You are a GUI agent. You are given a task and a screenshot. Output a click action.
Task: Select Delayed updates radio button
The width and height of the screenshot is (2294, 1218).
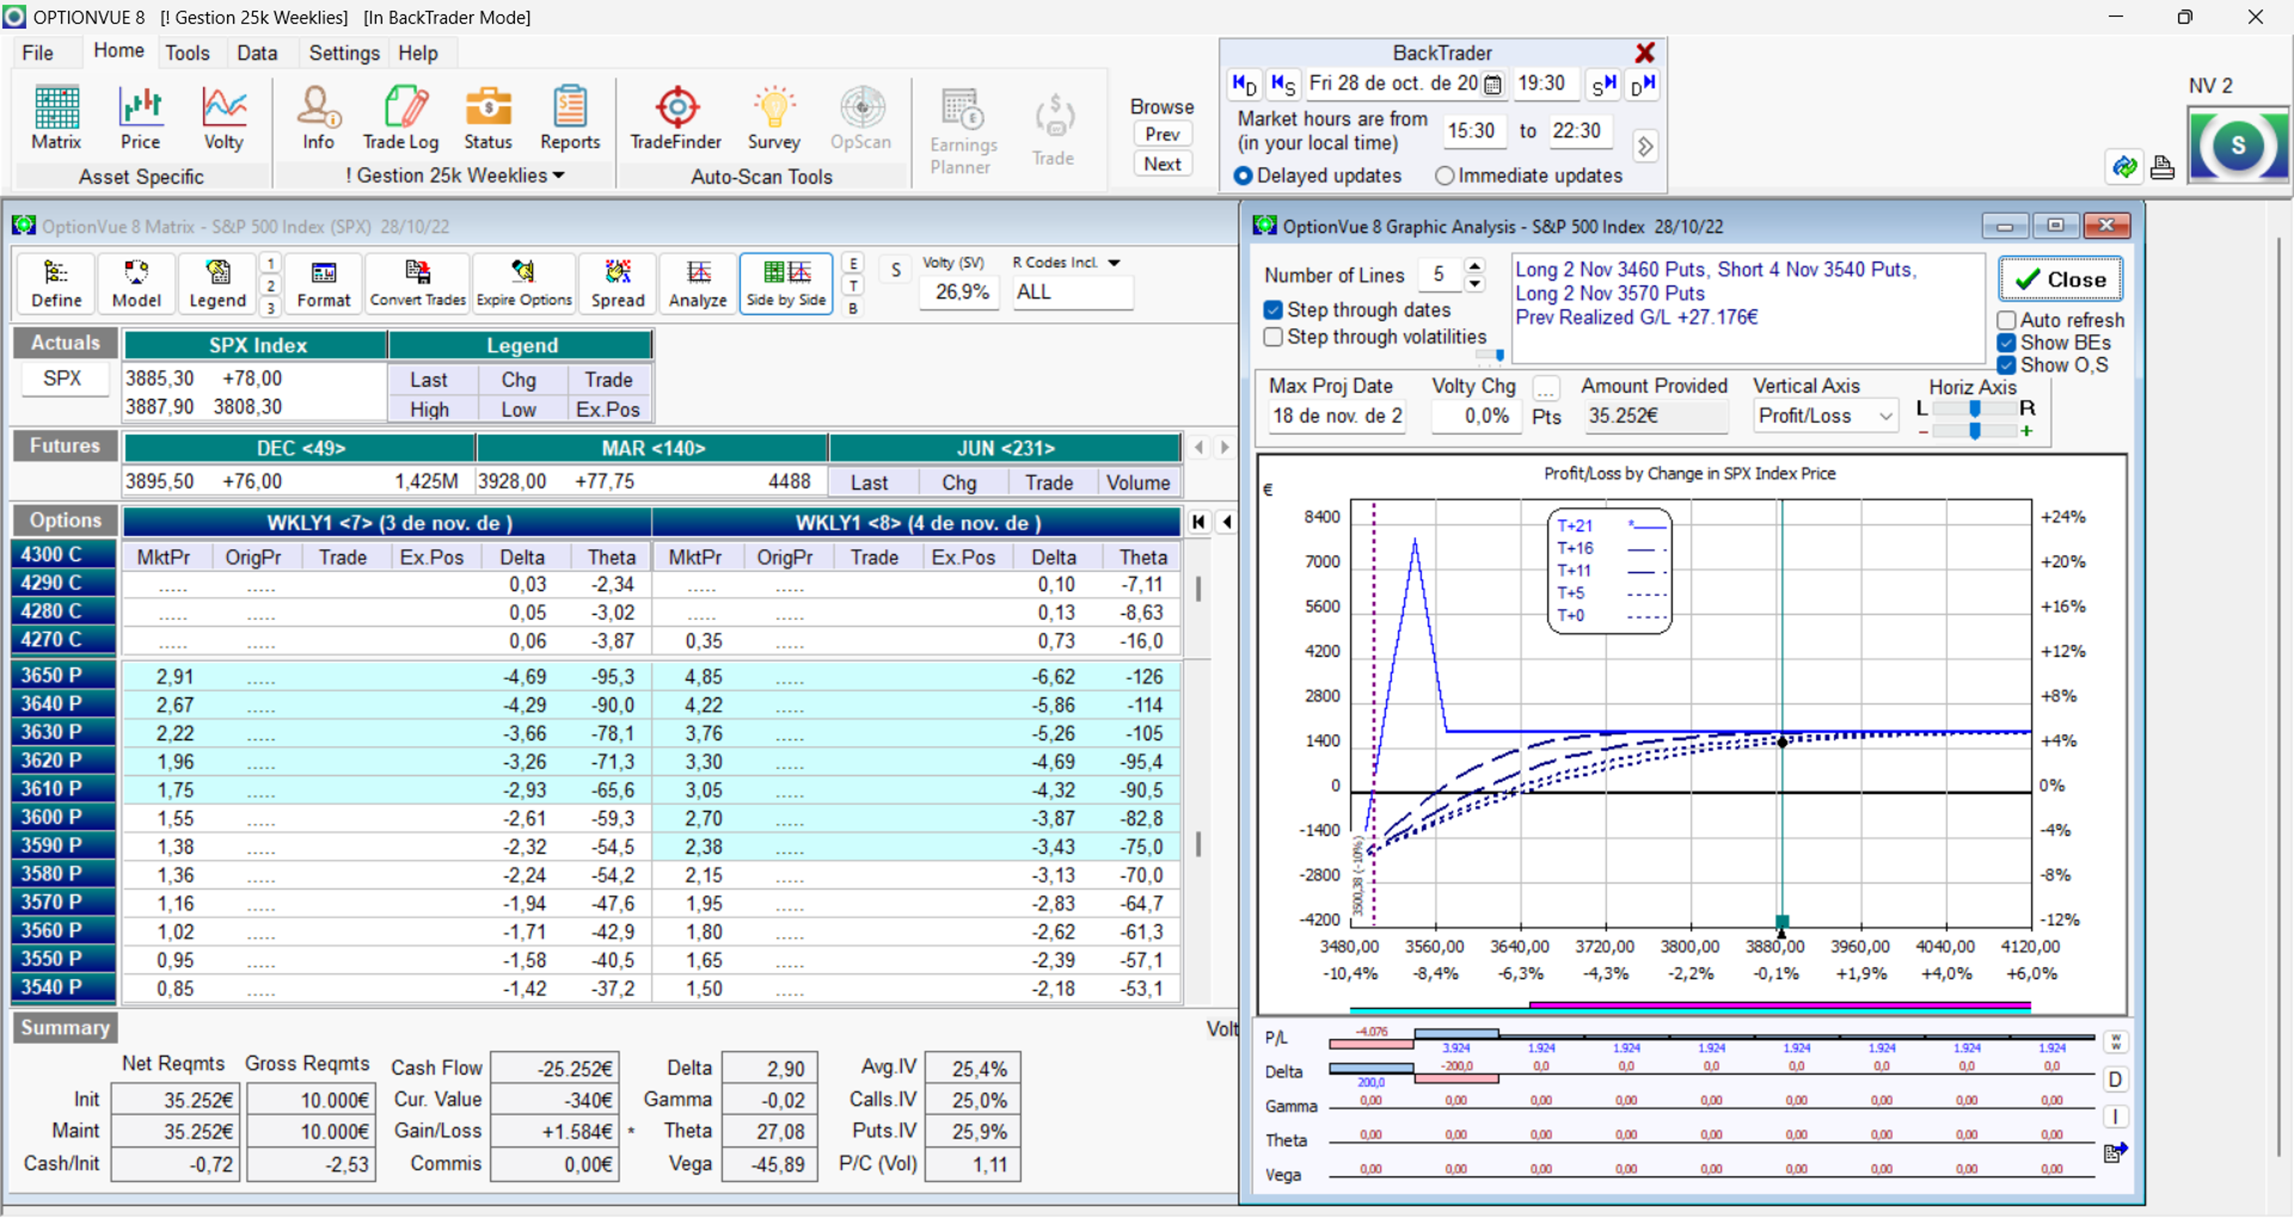(1243, 176)
